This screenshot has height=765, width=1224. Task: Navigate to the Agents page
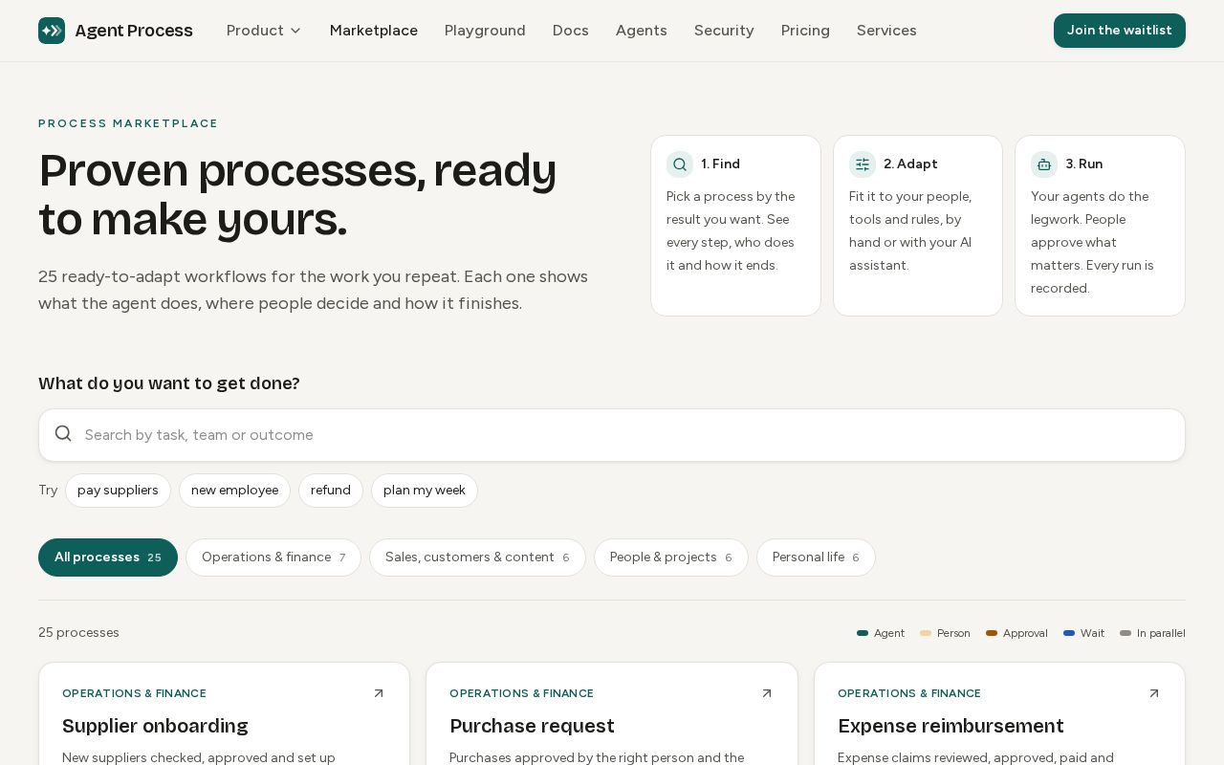(x=642, y=31)
